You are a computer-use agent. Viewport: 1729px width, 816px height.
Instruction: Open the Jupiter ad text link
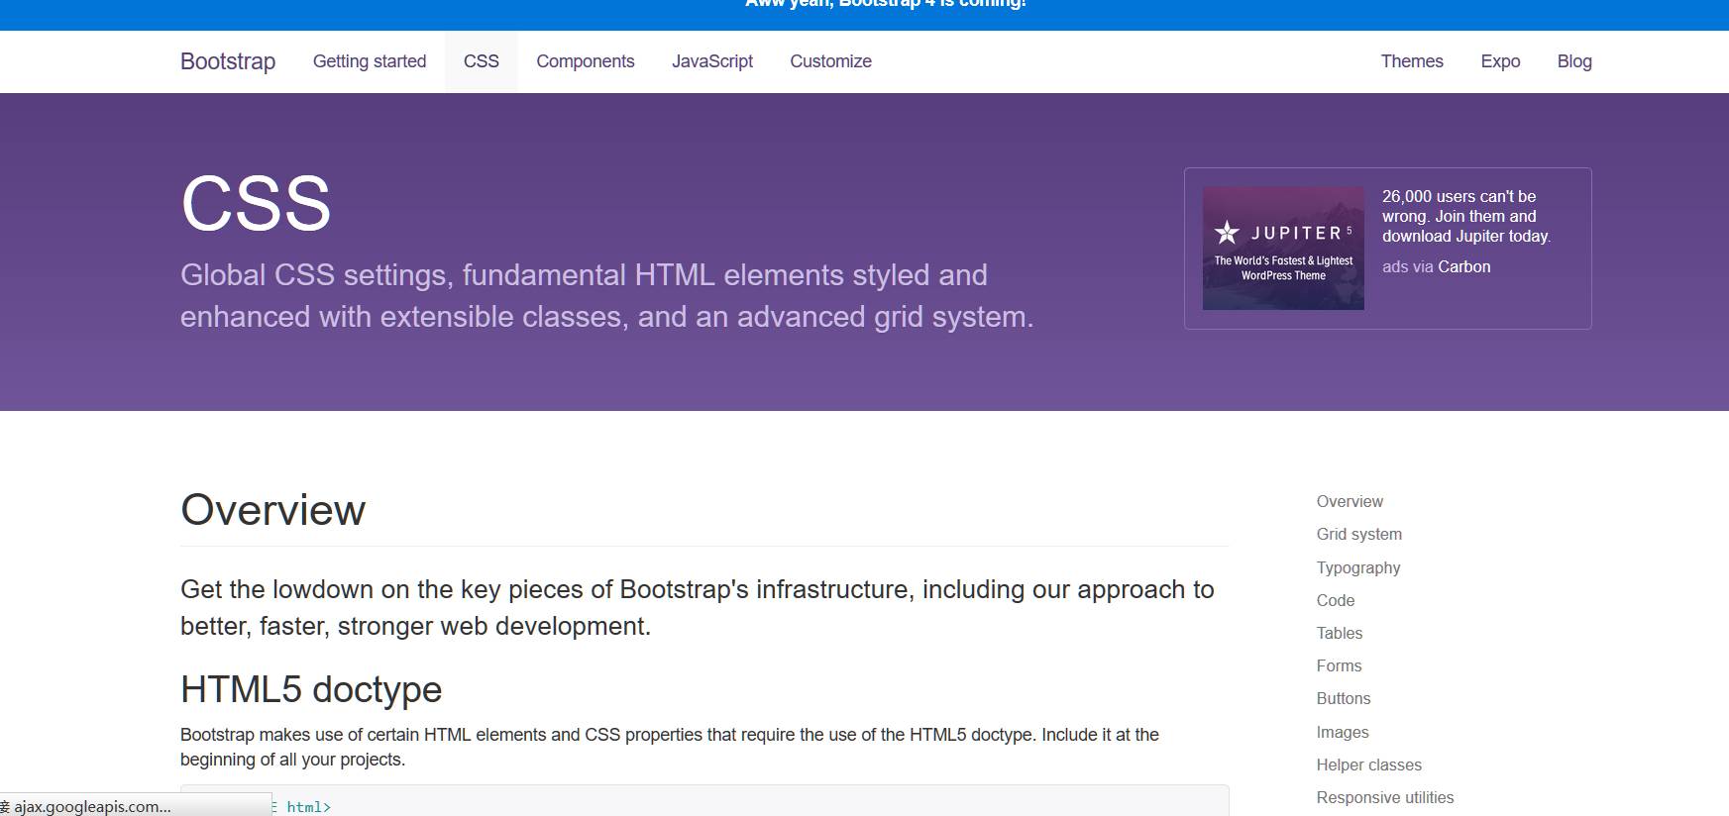1466,216
